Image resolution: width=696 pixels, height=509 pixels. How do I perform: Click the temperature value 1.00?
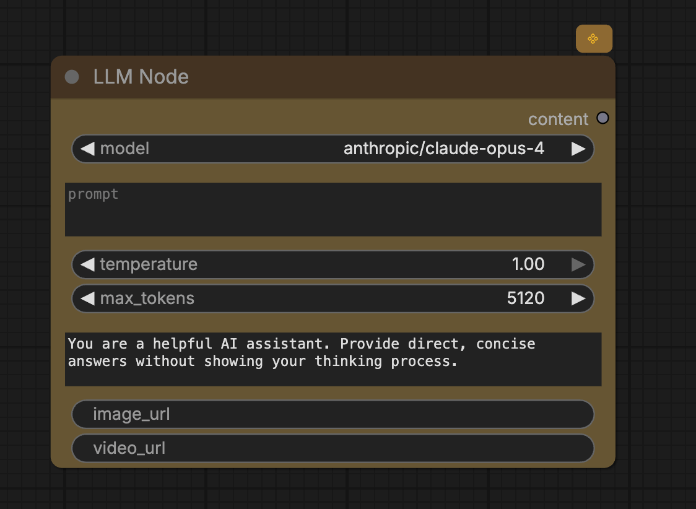[528, 264]
